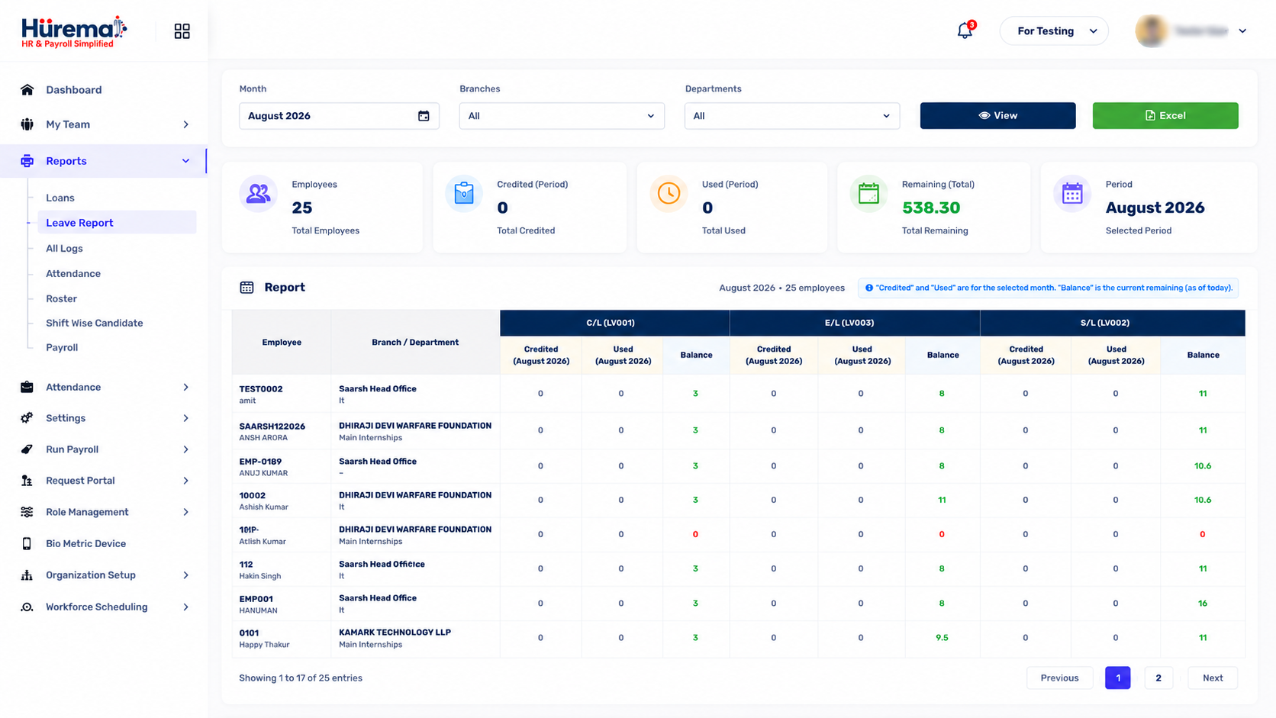Select Shift Wise Candidate report
1276x718 pixels.
coord(95,324)
